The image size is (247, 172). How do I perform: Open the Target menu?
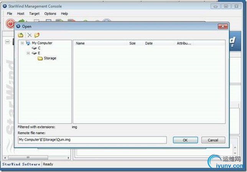pyautogui.click(x=34, y=14)
